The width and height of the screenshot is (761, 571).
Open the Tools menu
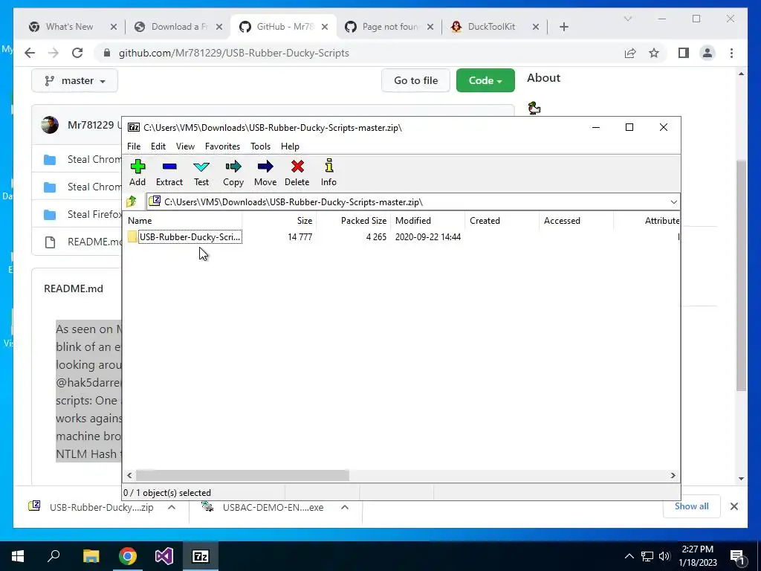260,146
